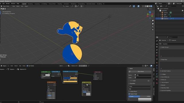Switch to the UV Editing workspace tab
The image size is (184, 103).
tap(44, 4)
